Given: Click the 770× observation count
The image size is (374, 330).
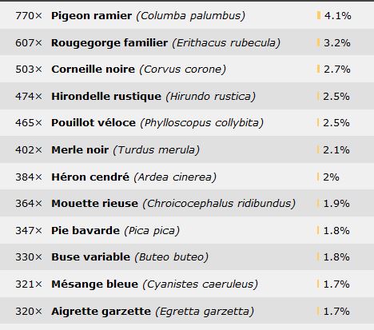Looking at the screenshot, I should (29, 16).
